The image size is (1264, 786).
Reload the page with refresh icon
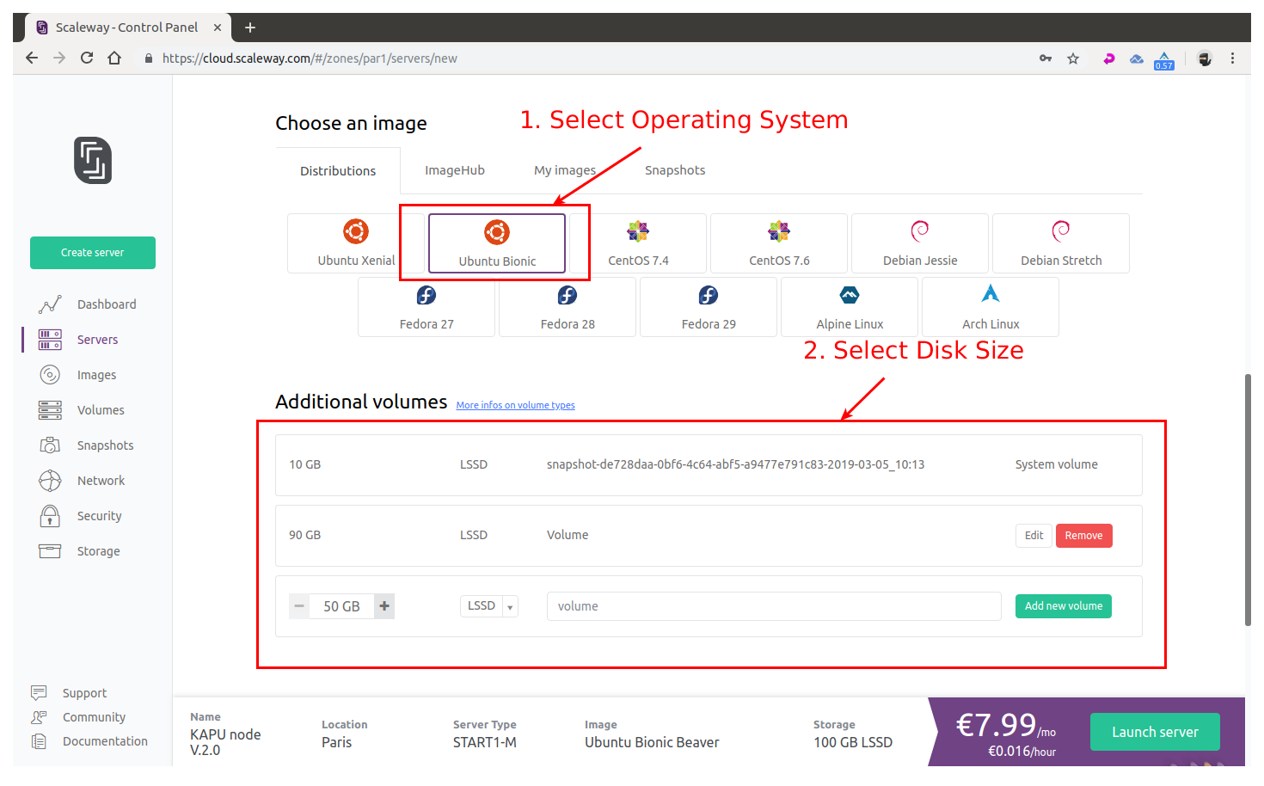click(87, 58)
